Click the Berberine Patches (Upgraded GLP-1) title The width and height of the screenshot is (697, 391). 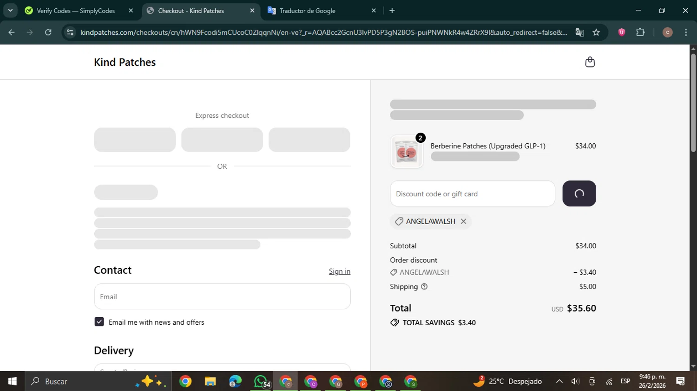tap(488, 146)
